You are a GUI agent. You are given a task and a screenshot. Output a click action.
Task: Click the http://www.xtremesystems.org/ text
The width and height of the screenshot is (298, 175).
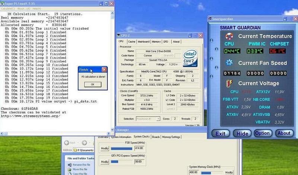point(31,116)
